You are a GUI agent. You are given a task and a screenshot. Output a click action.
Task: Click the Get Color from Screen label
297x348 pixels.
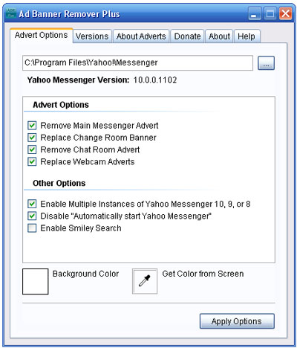click(203, 274)
